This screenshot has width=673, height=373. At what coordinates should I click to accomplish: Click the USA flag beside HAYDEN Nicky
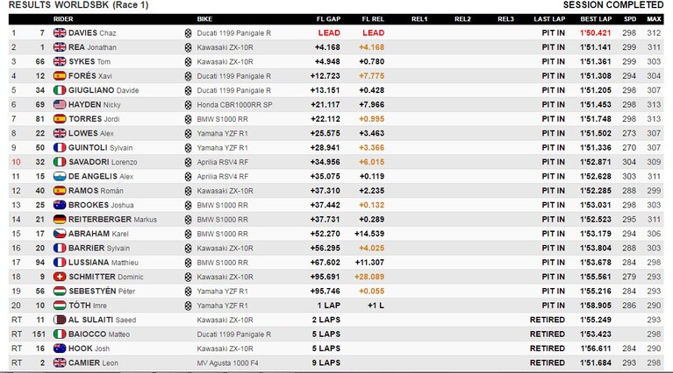(x=60, y=104)
